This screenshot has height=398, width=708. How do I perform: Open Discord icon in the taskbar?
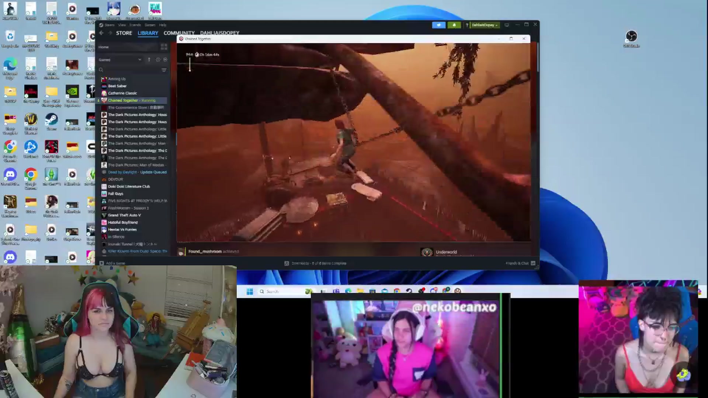433,291
